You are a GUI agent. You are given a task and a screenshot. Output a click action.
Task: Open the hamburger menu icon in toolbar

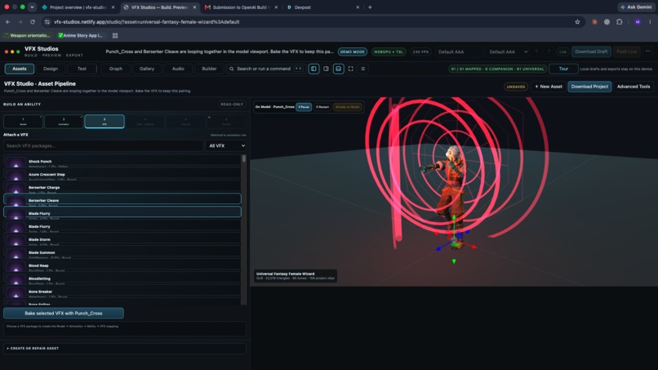pos(363,69)
